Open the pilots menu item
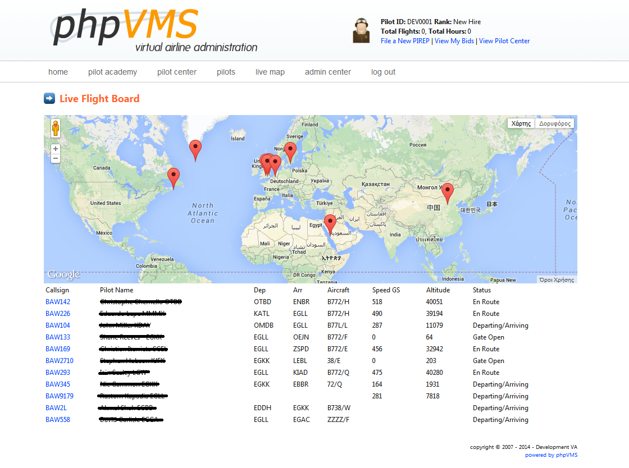This screenshot has width=629, height=468. coord(226,72)
